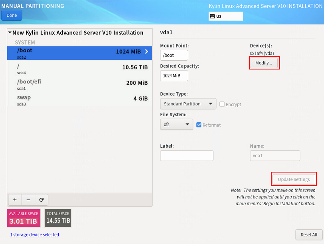The width and height of the screenshot is (324, 244).
Task: Collapse New Kylin Linux Installation tree
Action: pos(10,32)
